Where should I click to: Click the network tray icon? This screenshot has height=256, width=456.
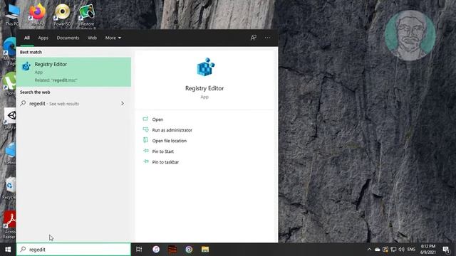pos(393,250)
